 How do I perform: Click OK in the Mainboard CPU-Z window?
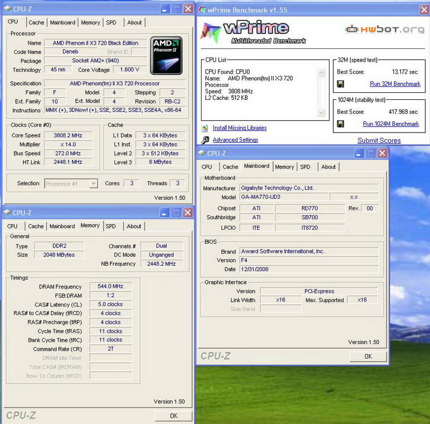368,356
